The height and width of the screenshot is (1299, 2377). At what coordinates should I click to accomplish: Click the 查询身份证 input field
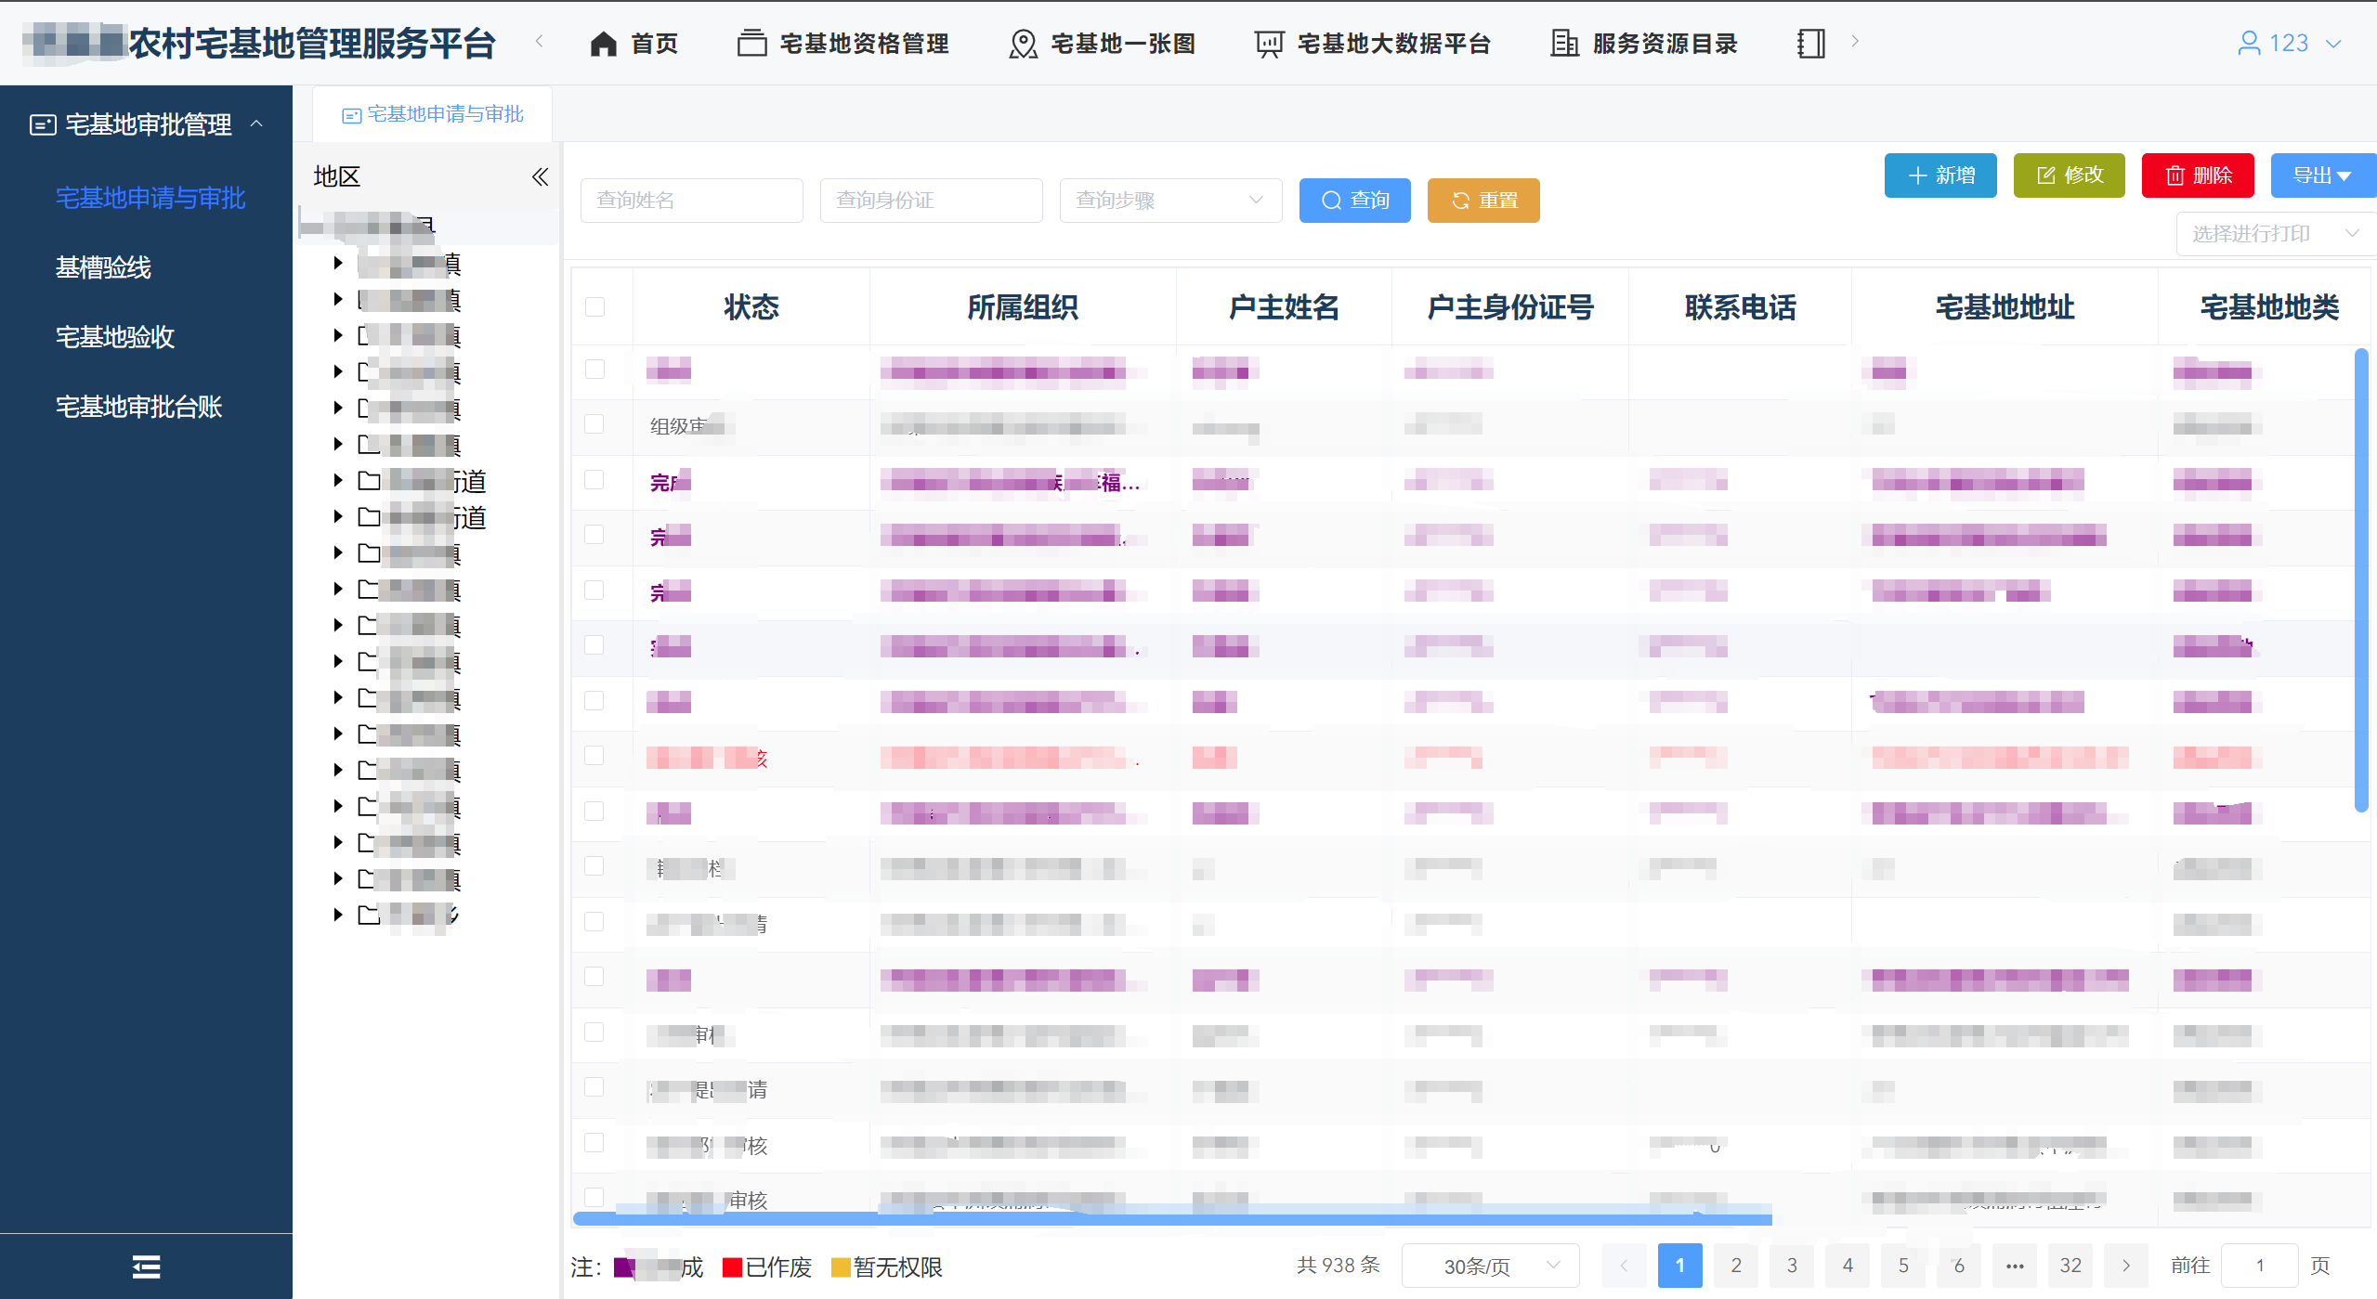coord(932,201)
